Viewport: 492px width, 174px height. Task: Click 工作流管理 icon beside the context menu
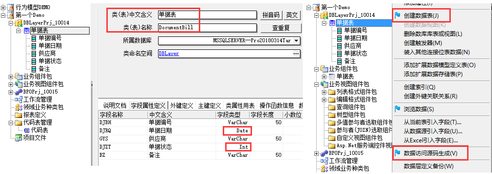point(324,161)
